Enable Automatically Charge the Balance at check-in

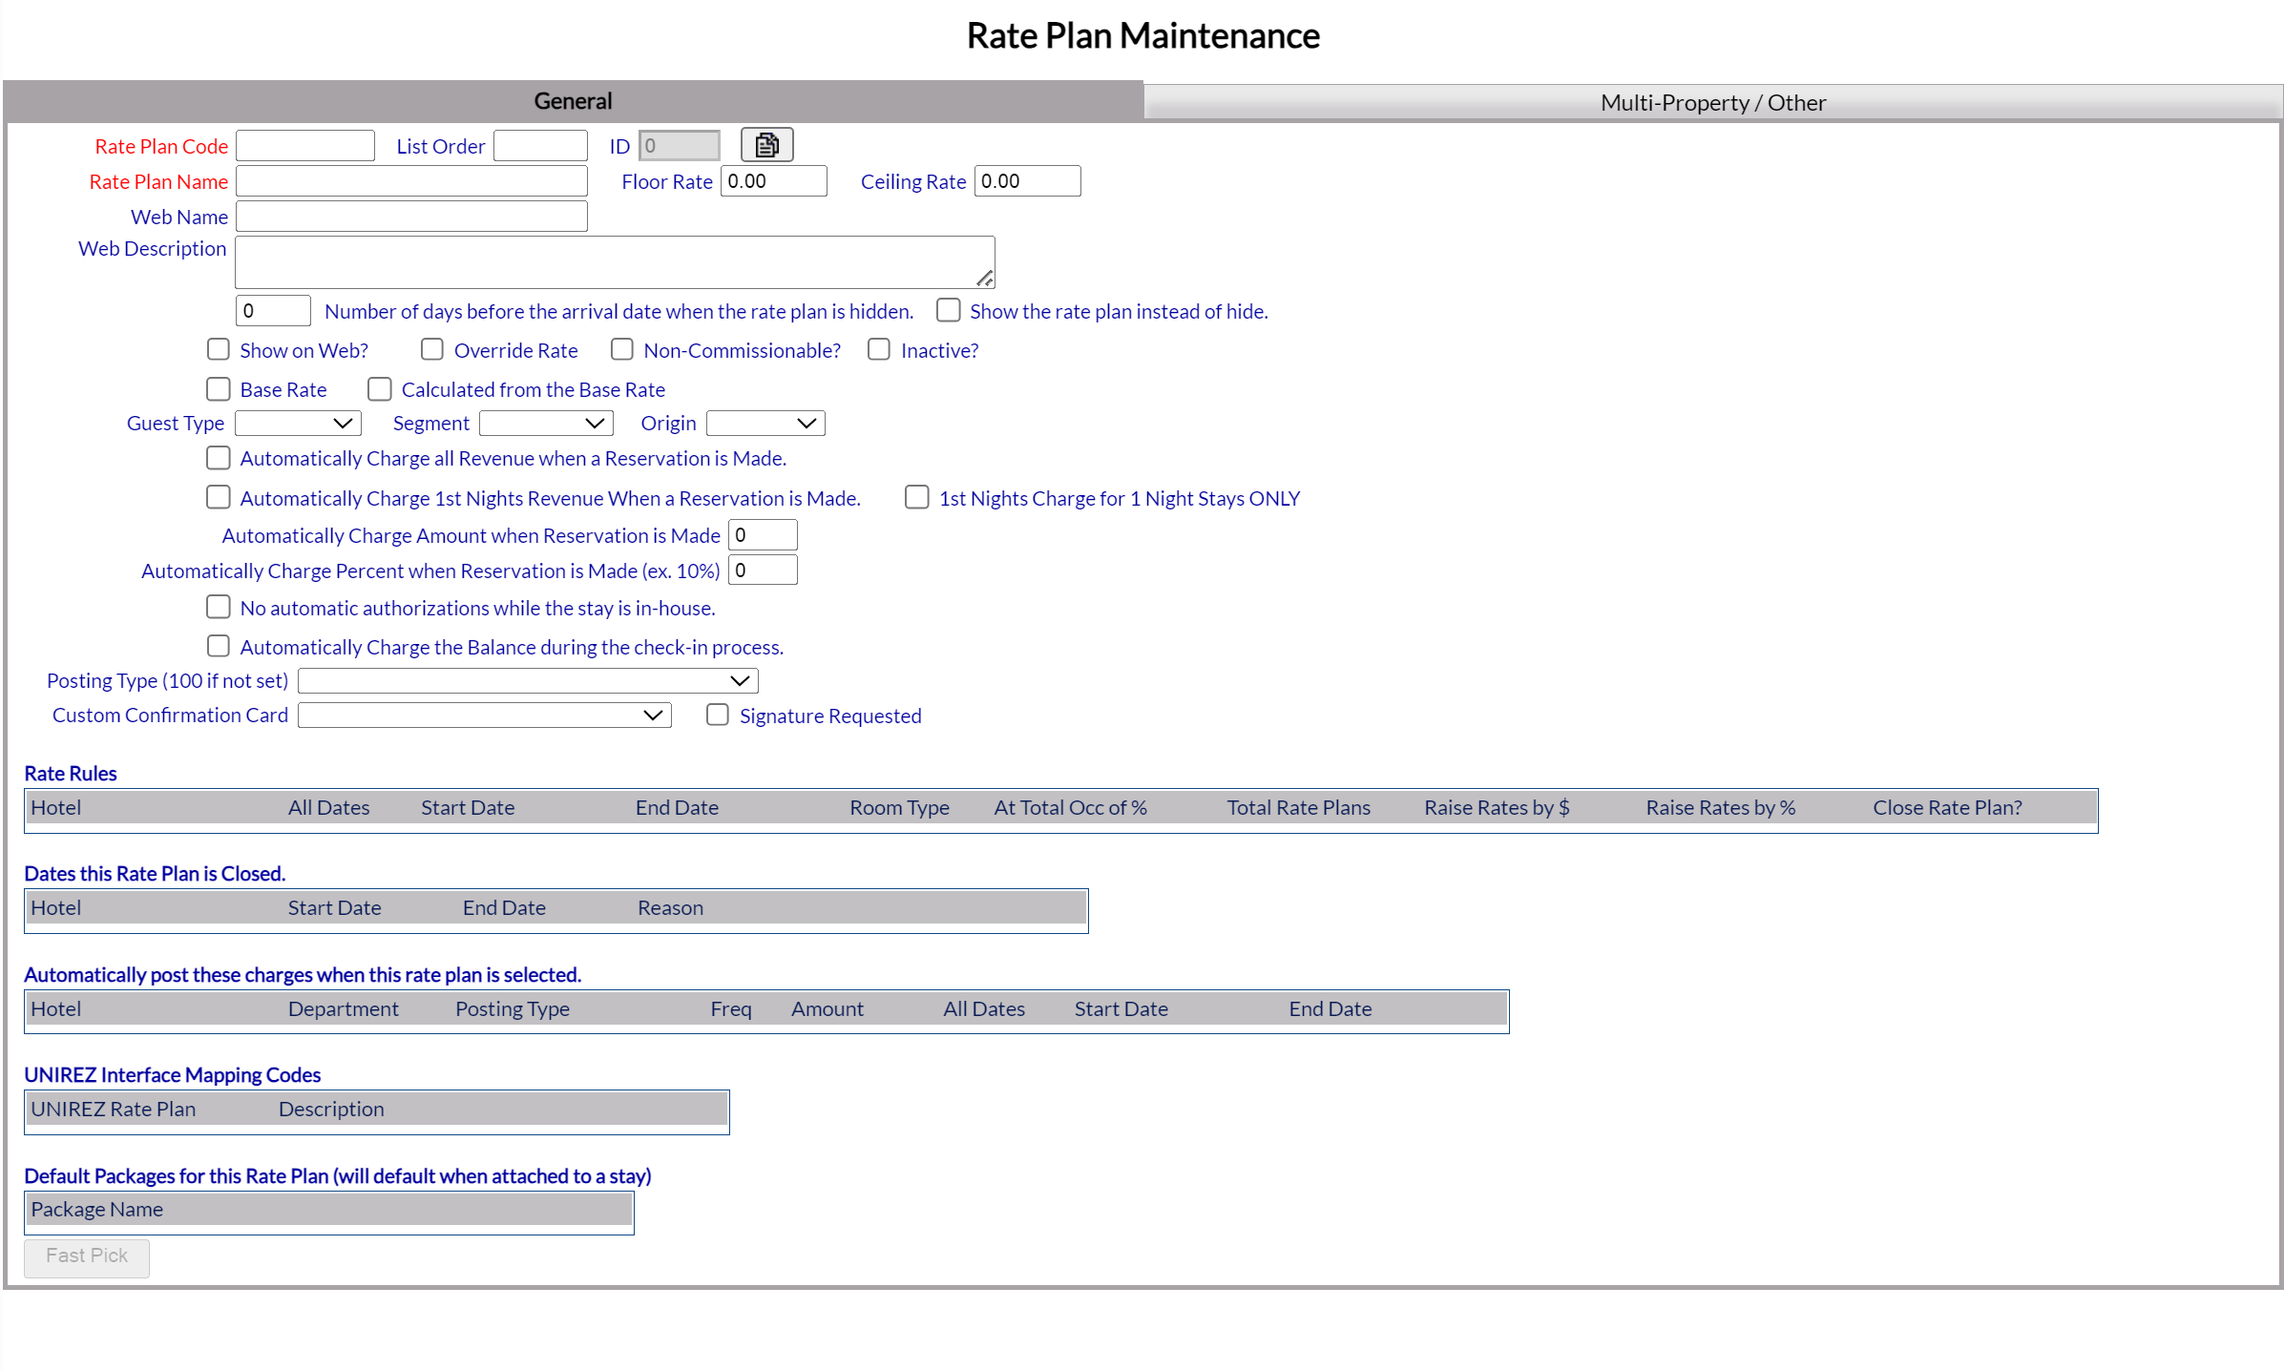[219, 646]
